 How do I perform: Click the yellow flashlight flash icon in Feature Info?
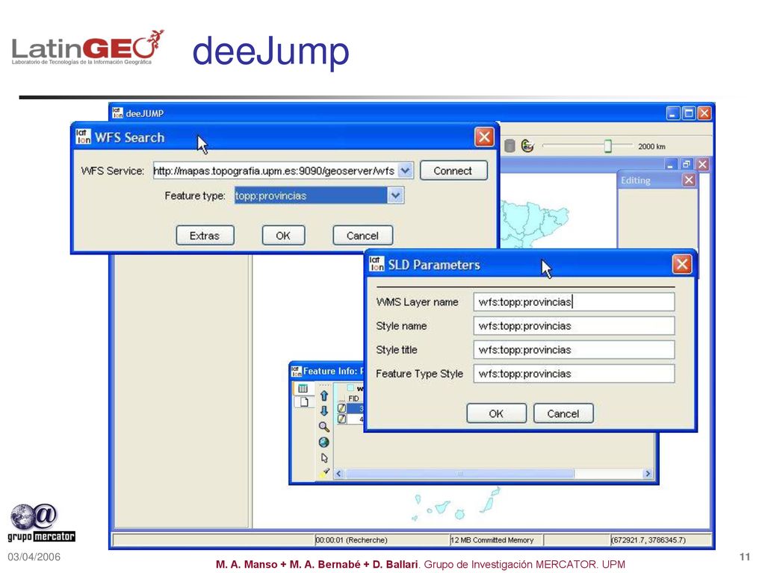[324, 472]
